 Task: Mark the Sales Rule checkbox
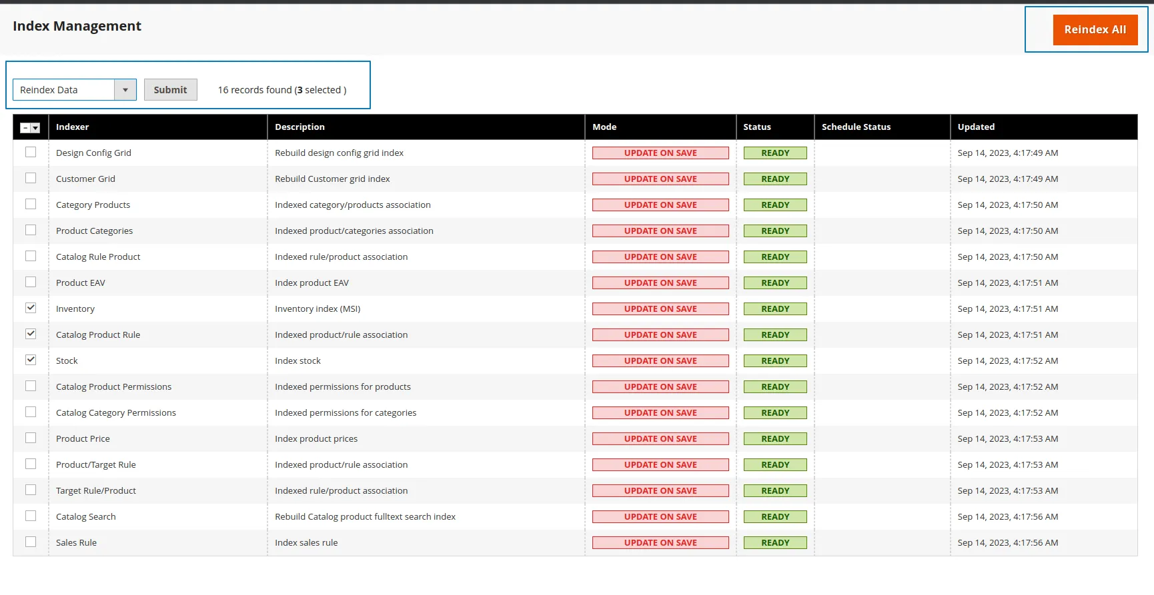[x=31, y=542]
